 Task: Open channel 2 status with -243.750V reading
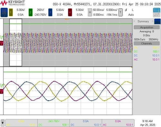[54, 123]
